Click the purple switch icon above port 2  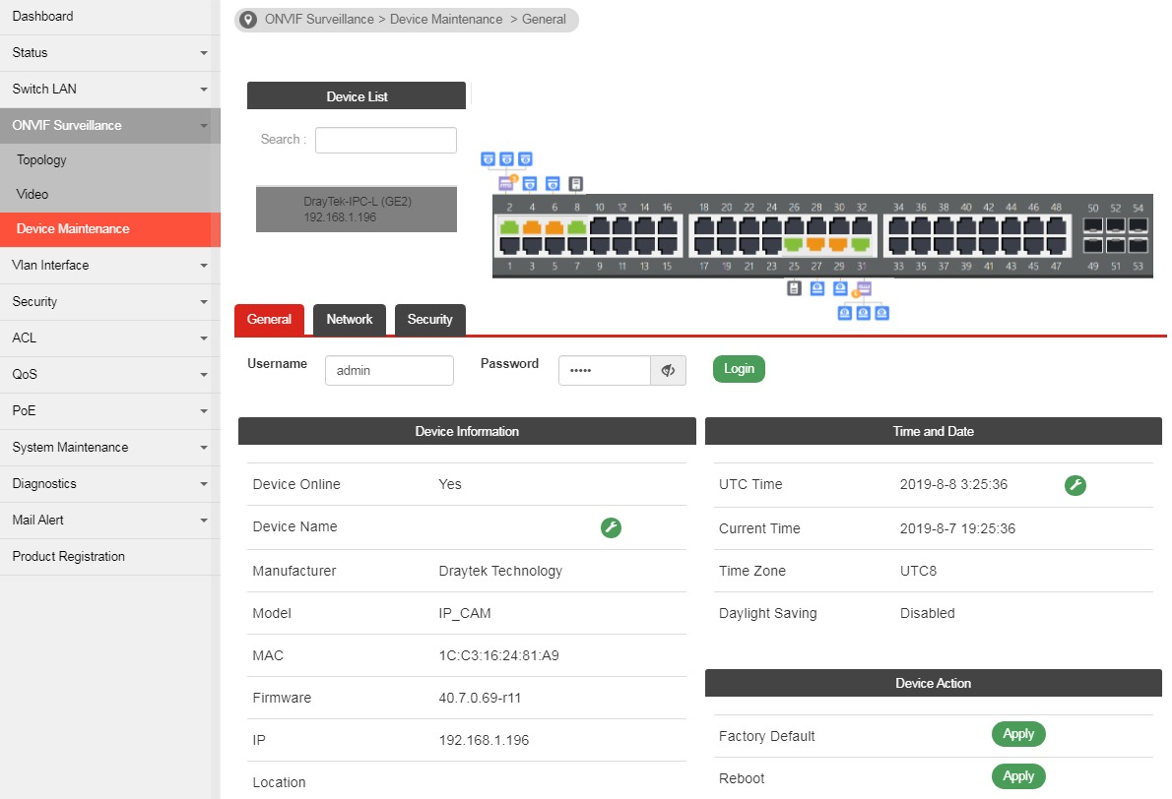point(507,184)
